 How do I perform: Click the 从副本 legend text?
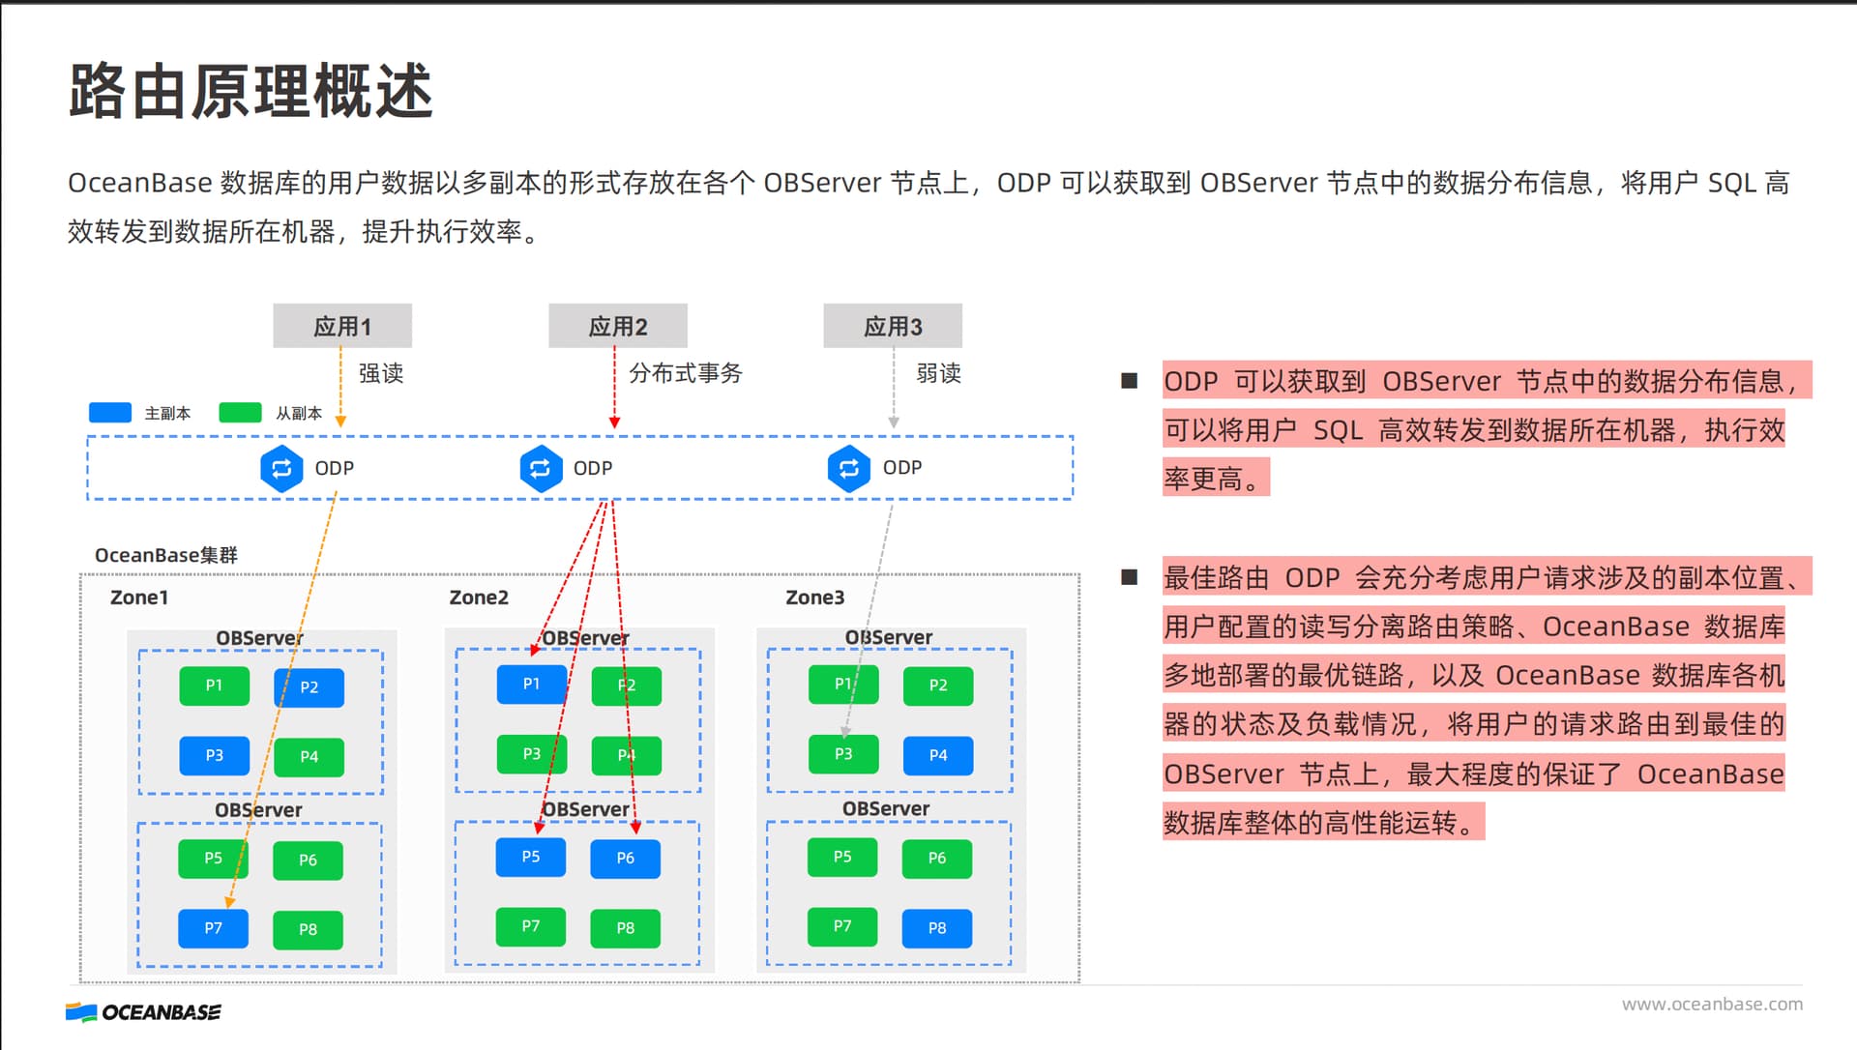click(299, 414)
